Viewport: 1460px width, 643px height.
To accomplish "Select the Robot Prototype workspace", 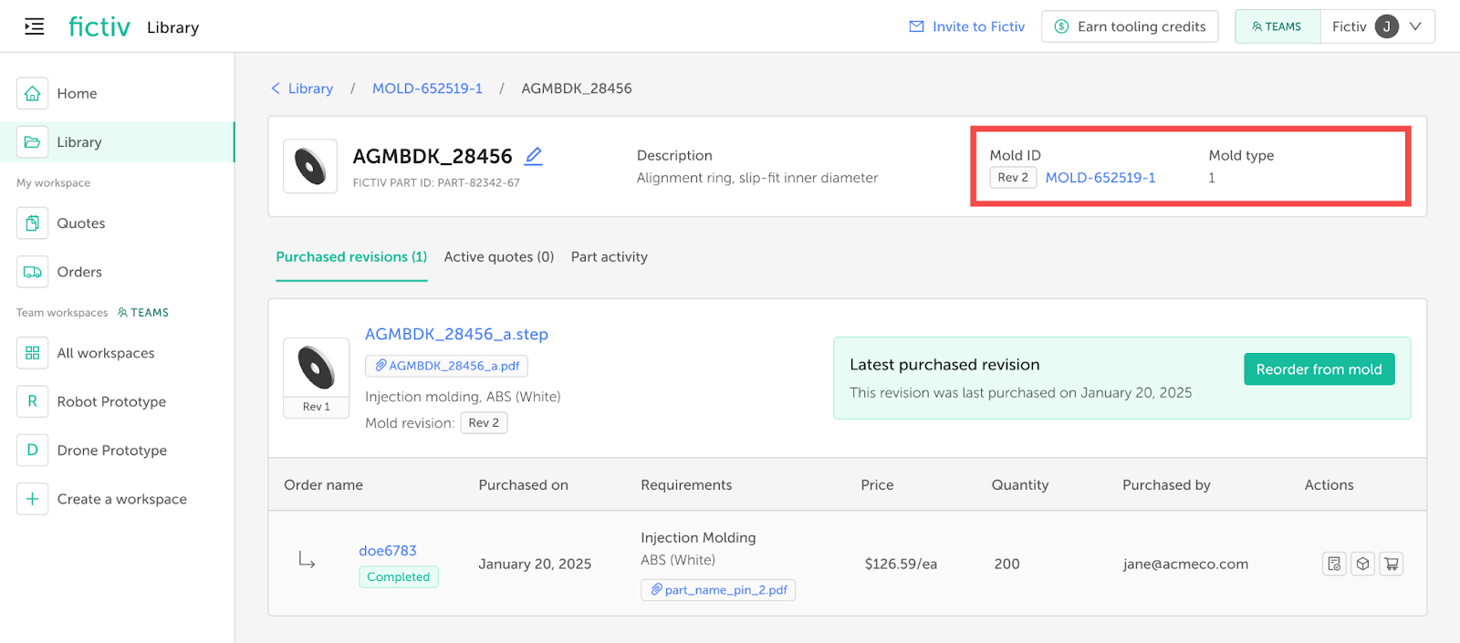I will tap(111, 401).
